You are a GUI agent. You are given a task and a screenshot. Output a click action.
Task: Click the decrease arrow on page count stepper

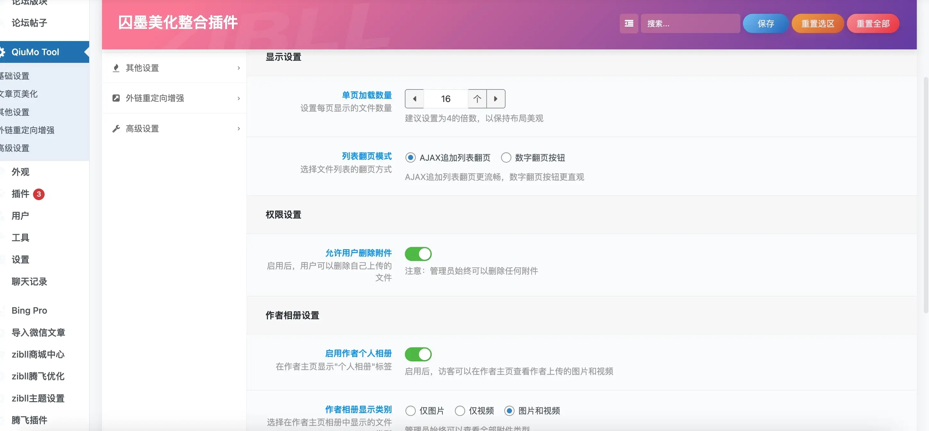click(x=414, y=99)
